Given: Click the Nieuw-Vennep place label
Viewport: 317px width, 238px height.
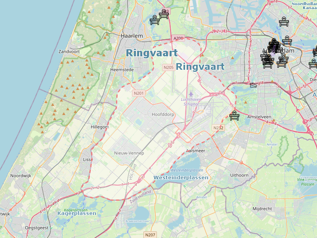Looking at the screenshot, I should [129, 153].
